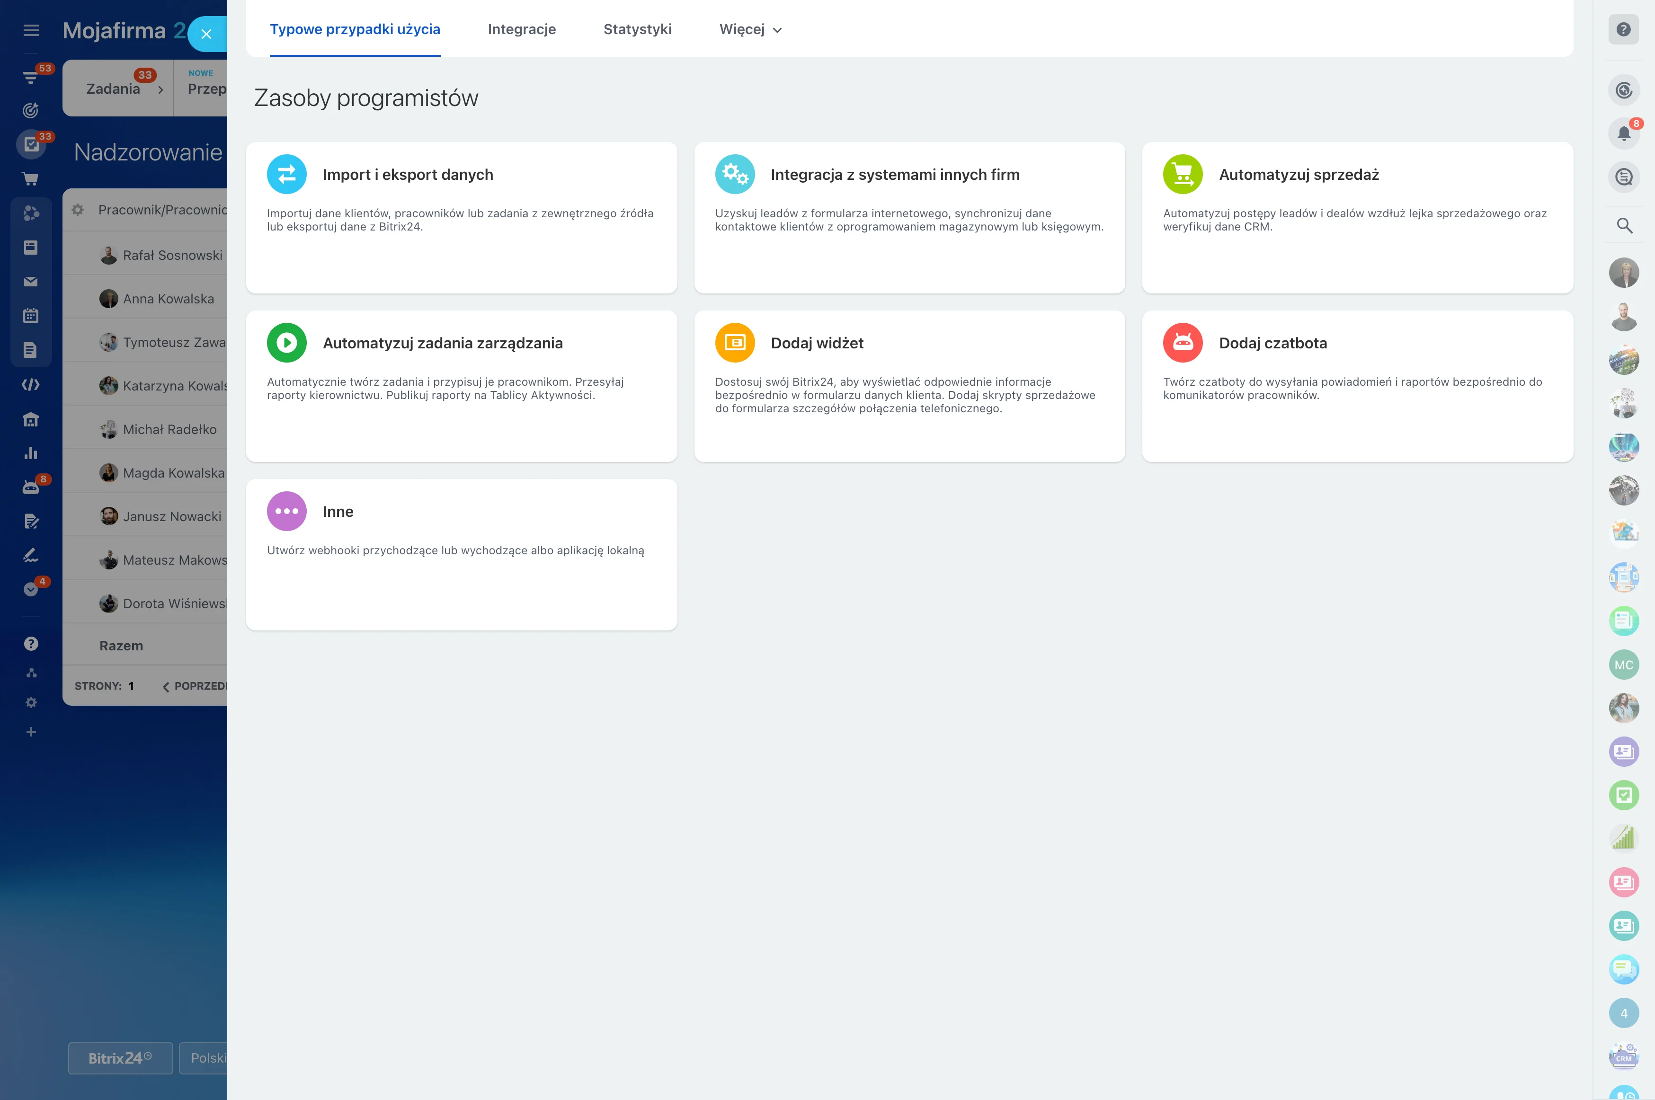Viewport: 1655px width, 1100px height.
Task: Expand the Zadania submenu arrow
Action: coord(160,90)
